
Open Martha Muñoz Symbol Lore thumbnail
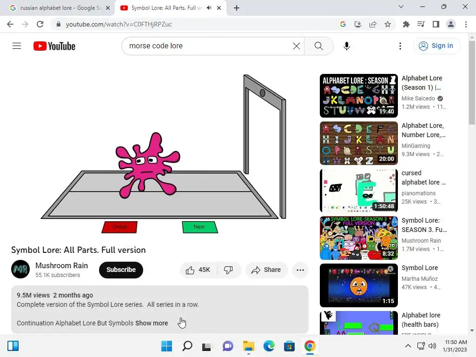[x=358, y=285]
